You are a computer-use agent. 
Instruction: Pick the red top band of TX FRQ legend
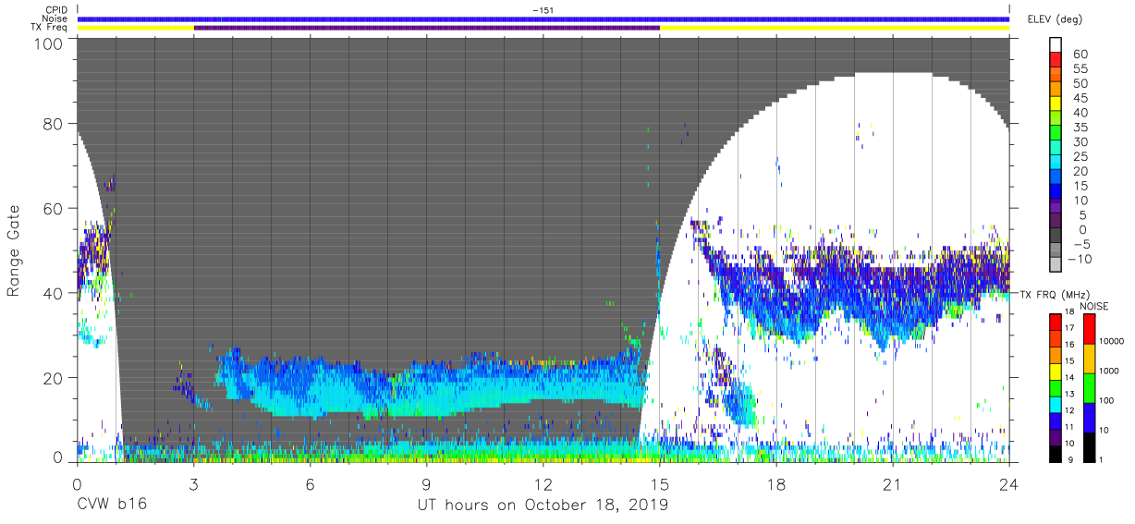[x=1056, y=322]
